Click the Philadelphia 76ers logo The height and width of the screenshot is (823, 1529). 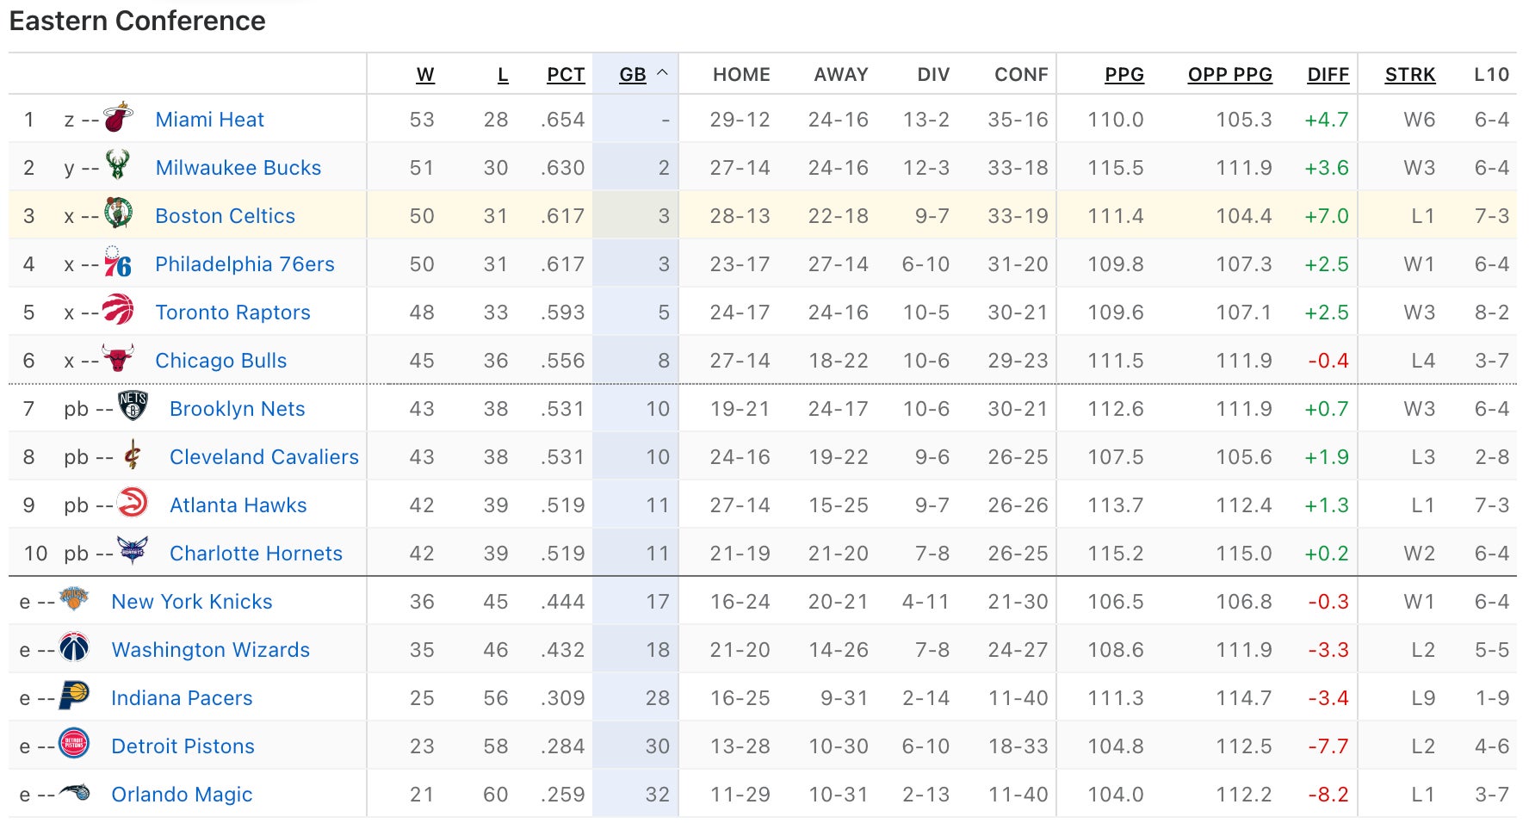tap(118, 262)
